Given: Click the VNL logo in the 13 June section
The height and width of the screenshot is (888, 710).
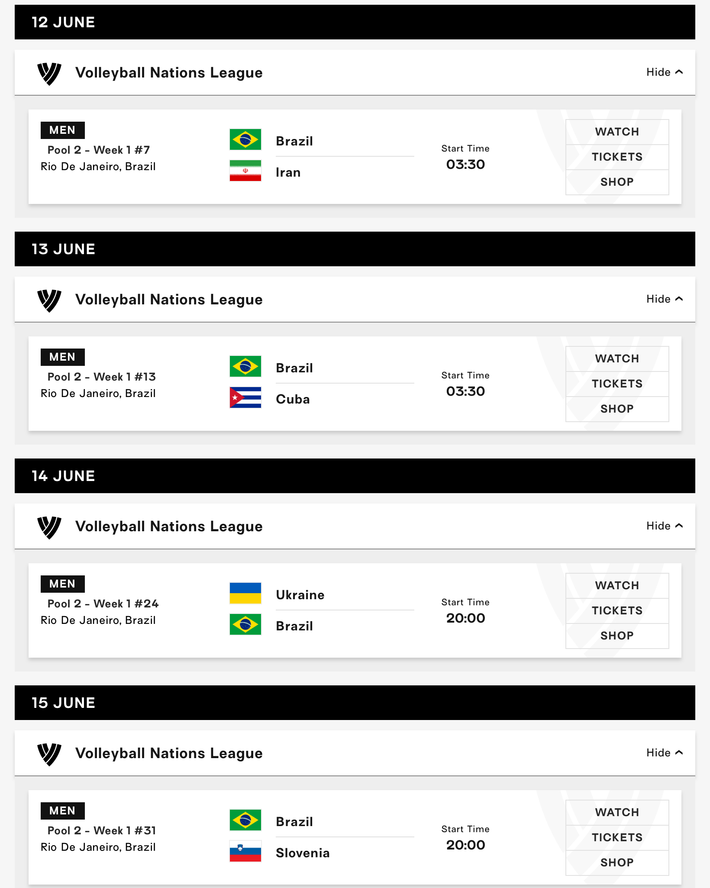Looking at the screenshot, I should coord(49,300).
